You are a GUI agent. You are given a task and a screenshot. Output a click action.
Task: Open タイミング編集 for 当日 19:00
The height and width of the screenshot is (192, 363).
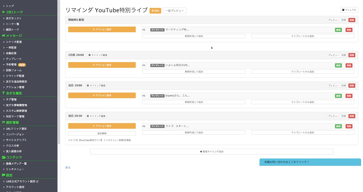96,85
